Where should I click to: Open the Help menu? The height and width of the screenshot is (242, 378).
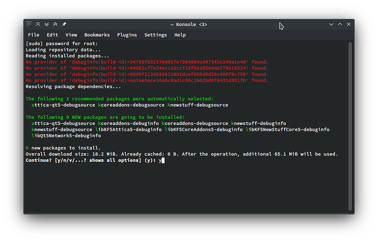coord(180,35)
